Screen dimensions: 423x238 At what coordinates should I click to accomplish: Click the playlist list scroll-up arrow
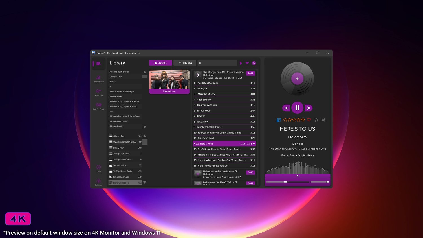tap(145, 136)
